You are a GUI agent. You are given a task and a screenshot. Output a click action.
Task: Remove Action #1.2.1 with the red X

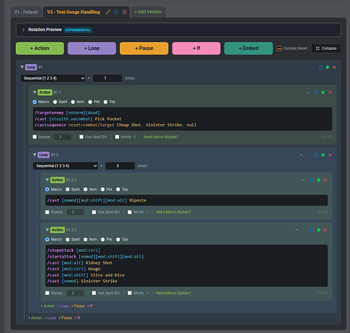click(325, 180)
